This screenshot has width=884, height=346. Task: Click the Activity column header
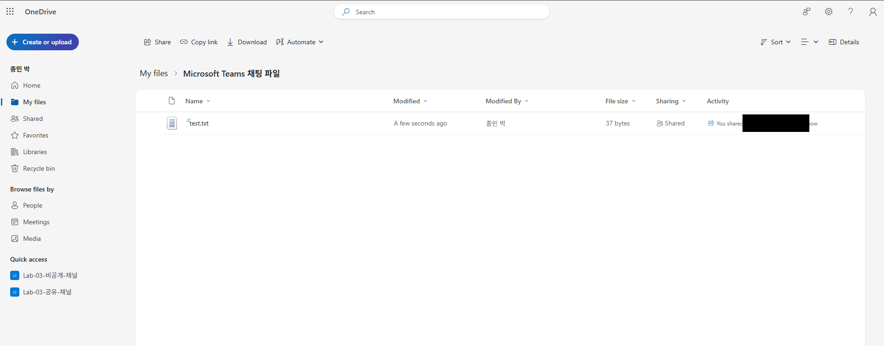(718, 101)
